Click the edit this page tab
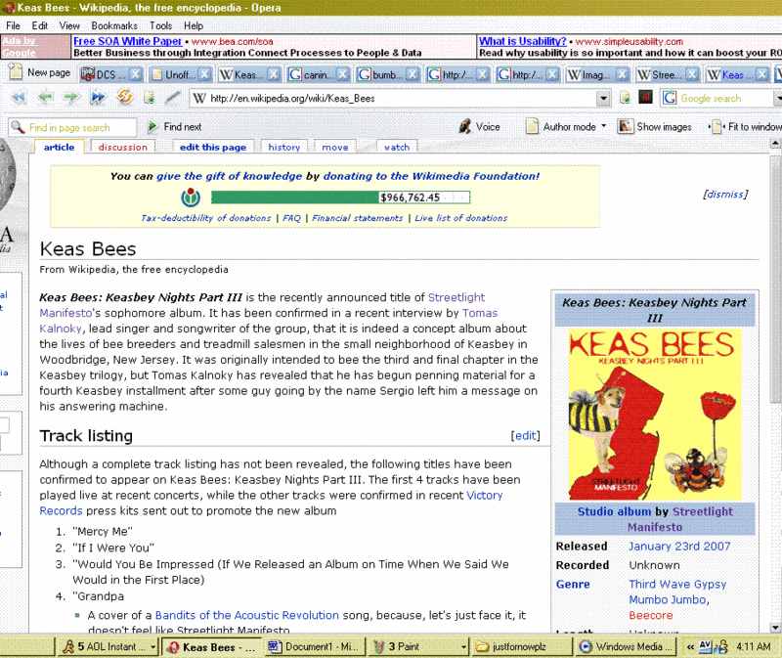The image size is (782, 658). 213,147
